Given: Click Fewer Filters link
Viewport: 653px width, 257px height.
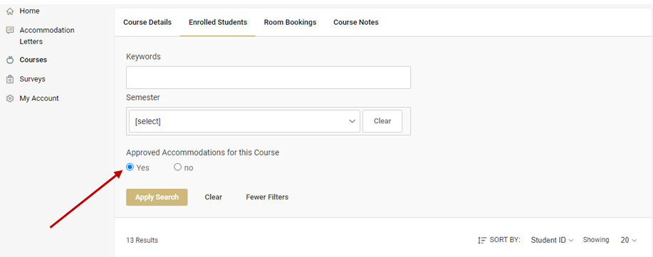Looking at the screenshot, I should tap(267, 197).
